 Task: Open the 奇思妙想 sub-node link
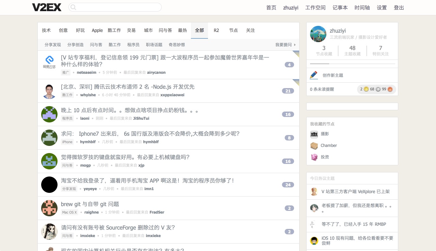[x=177, y=45]
